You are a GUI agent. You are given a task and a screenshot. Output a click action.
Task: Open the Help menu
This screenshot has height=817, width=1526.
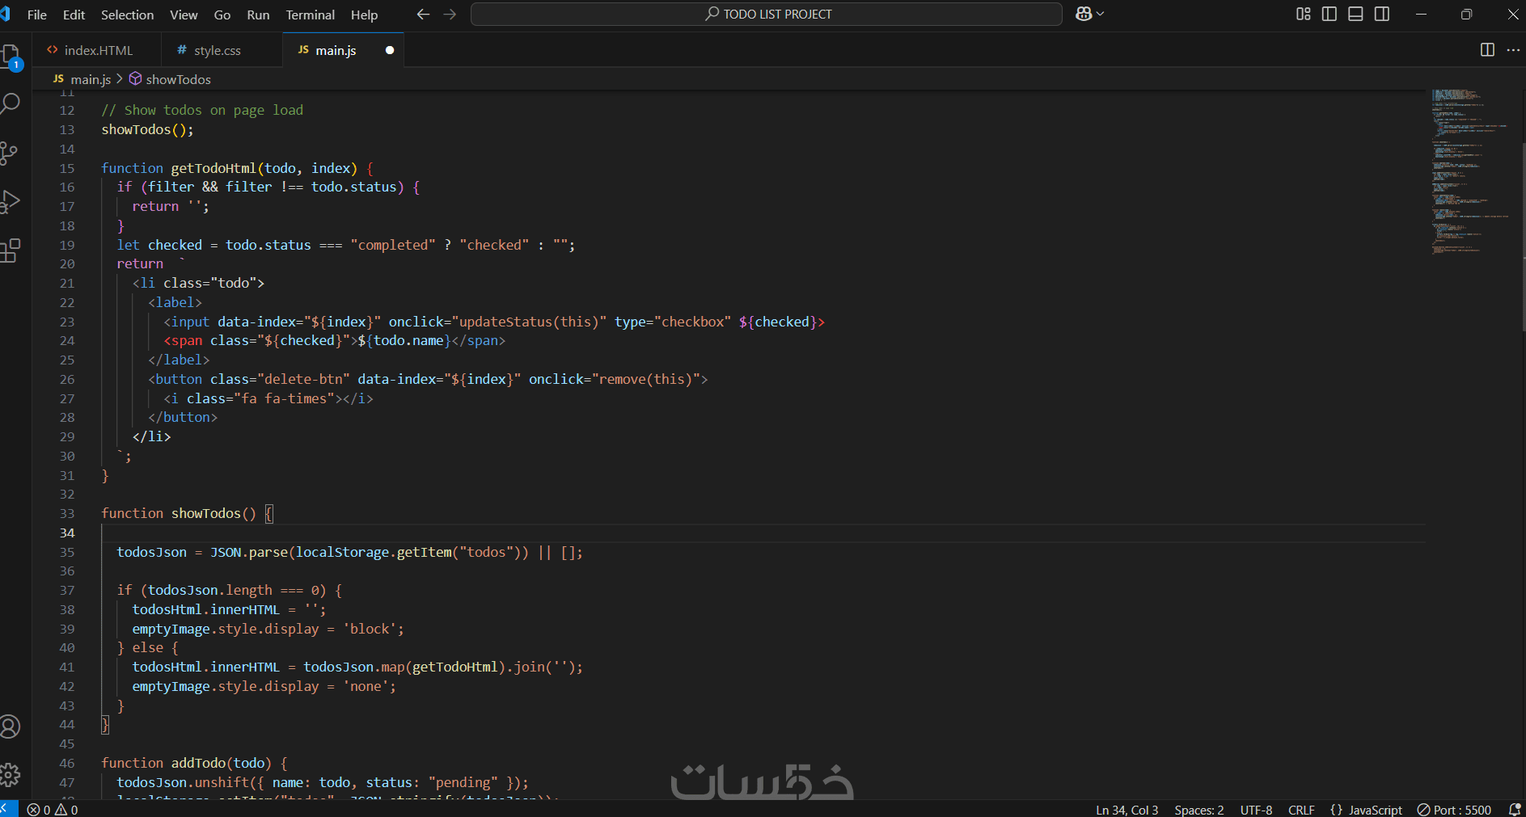click(364, 15)
